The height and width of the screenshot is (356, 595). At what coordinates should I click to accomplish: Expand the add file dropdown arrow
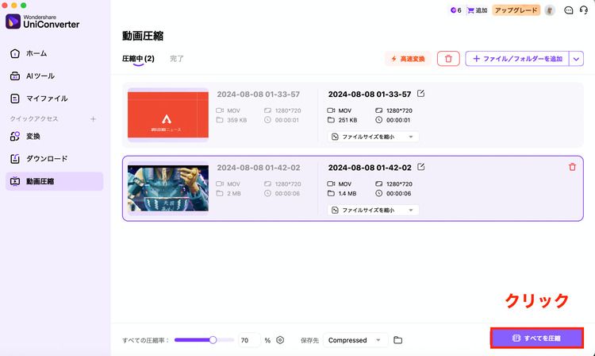pyautogui.click(x=576, y=59)
